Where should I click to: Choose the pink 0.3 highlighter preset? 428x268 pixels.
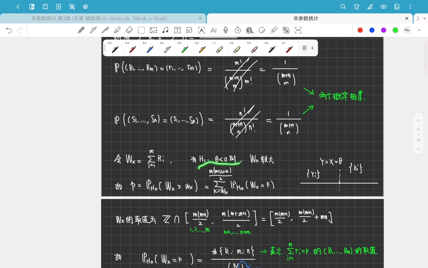point(255,48)
